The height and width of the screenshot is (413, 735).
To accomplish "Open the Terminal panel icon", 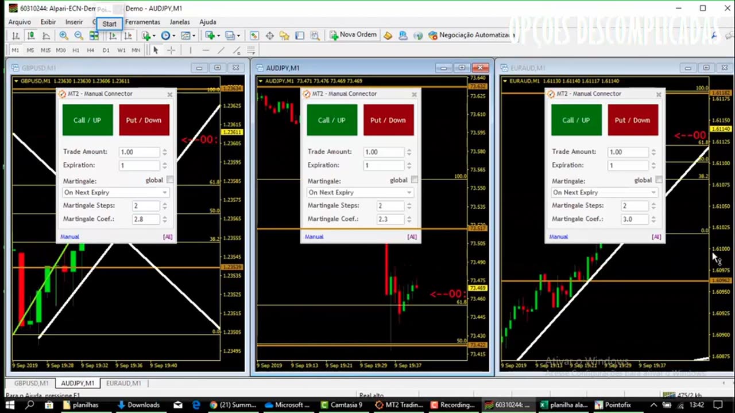I will (300, 36).
